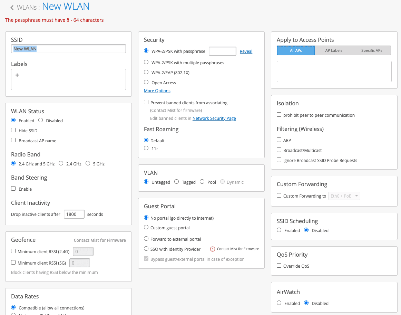Viewport: 401px width, 315px height.
Task: Choose the 5 GHz radio band
Action: pos(88,163)
